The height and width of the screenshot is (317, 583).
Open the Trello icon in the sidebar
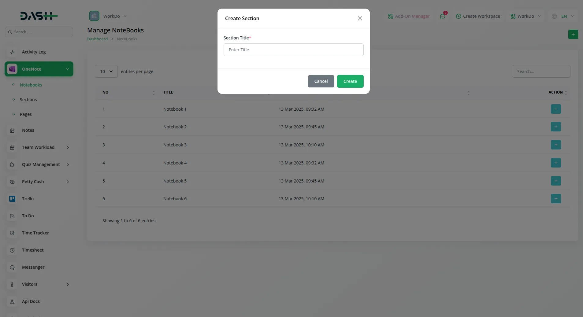tap(12, 199)
